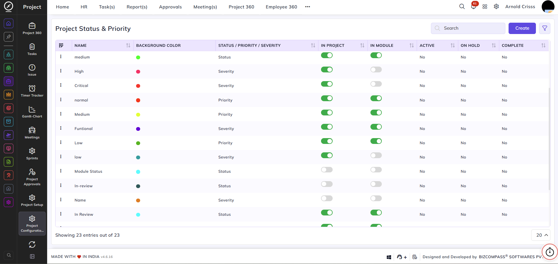The width and height of the screenshot is (558, 264).
Task: Open the Tasks sidebar icon
Action: (x=32, y=49)
